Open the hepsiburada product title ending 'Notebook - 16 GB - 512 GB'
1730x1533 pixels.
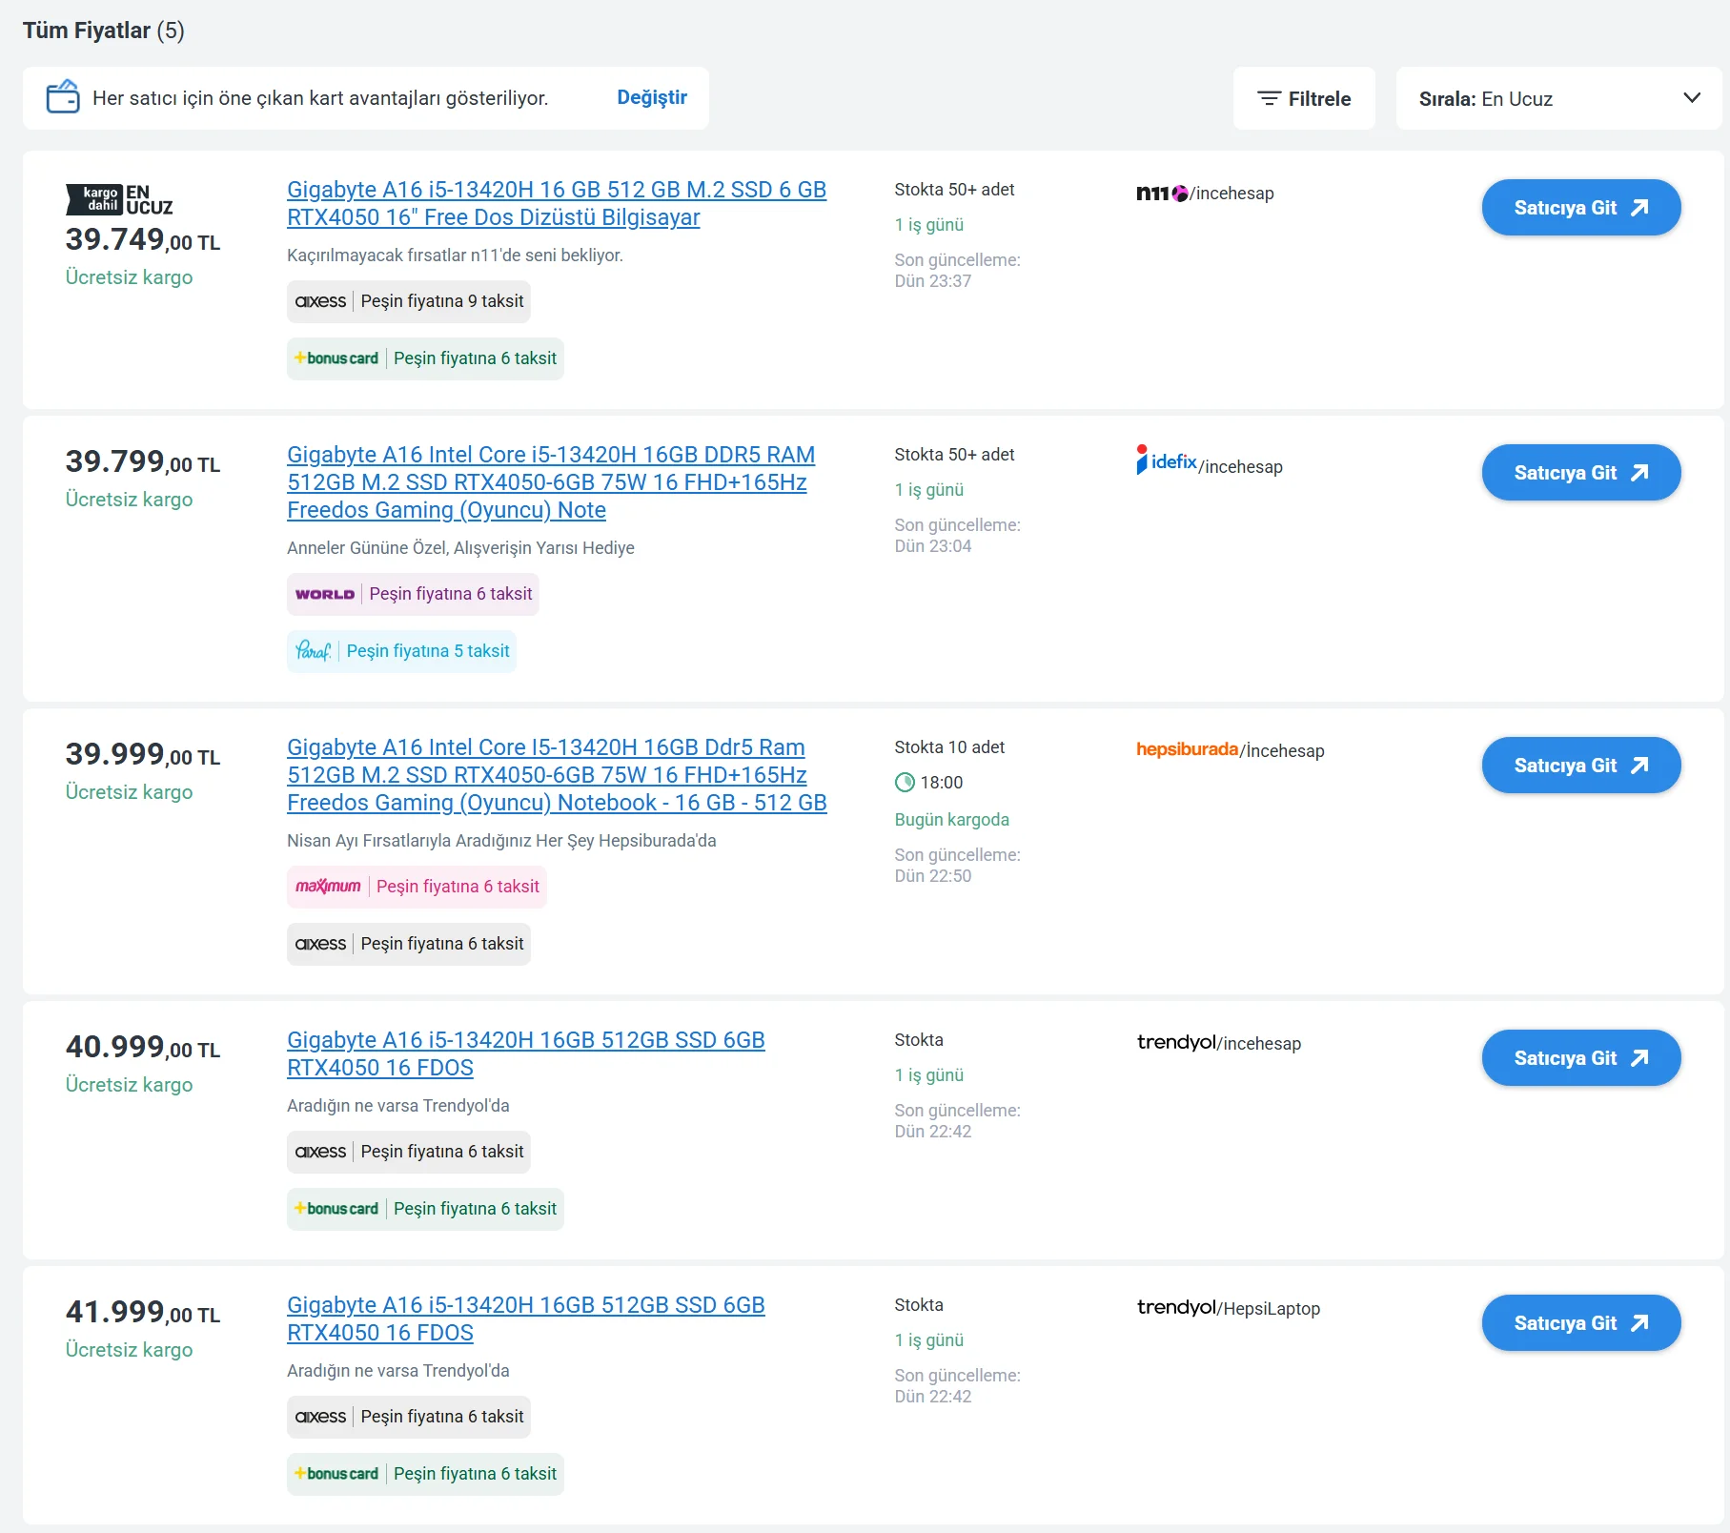click(x=557, y=775)
